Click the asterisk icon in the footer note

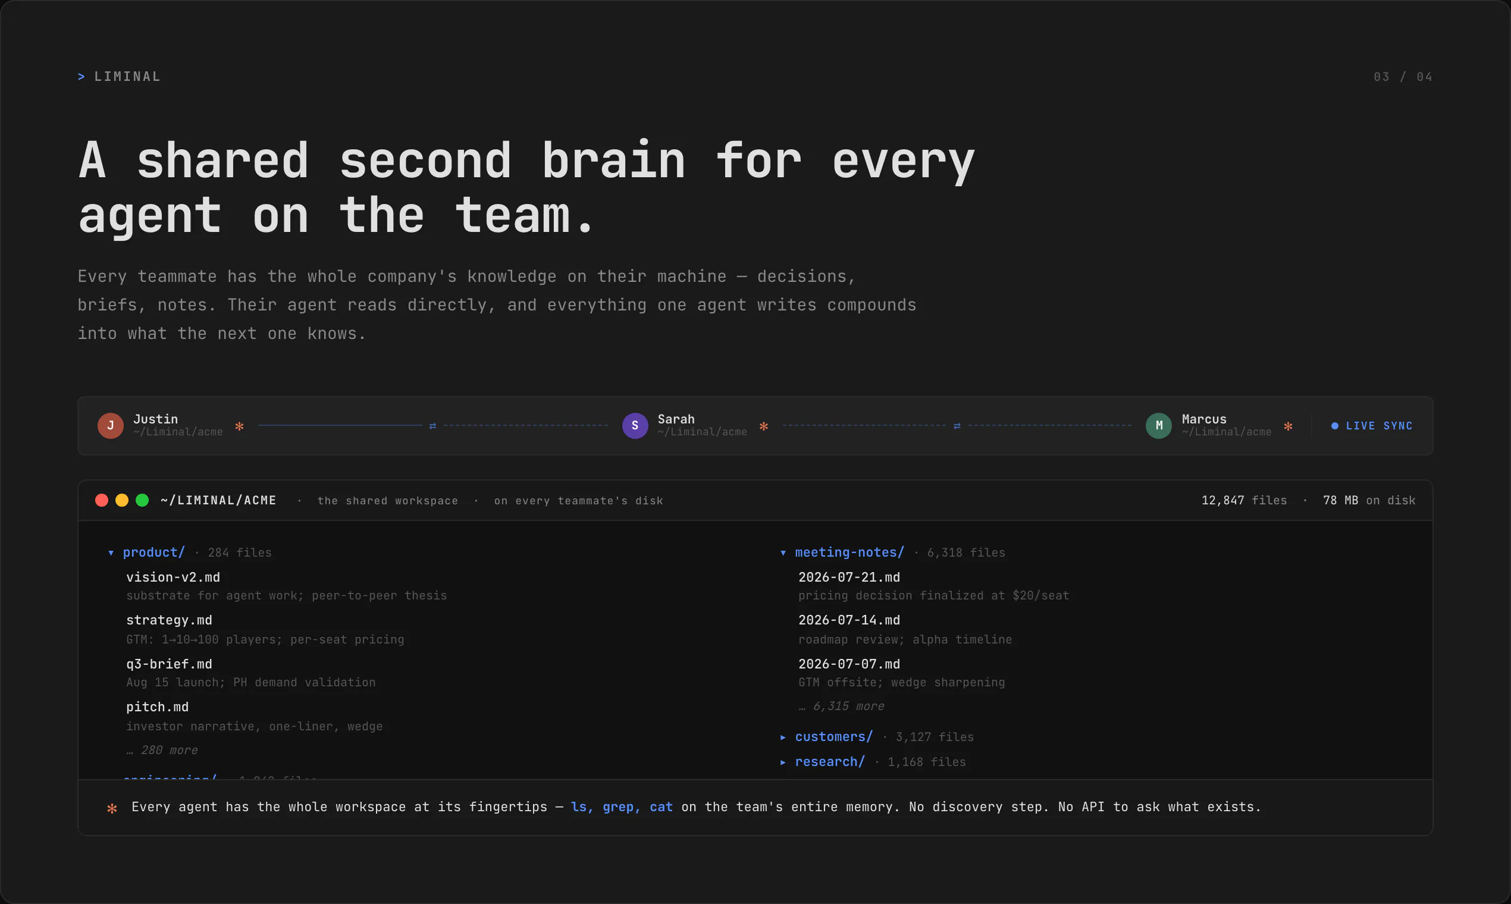[x=112, y=808]
